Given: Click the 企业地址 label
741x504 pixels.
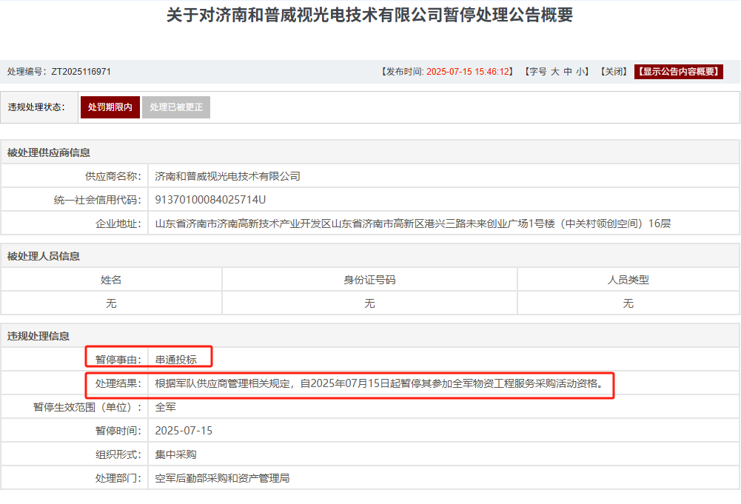Looking at the screenshot, I should [x=118, y=224].
